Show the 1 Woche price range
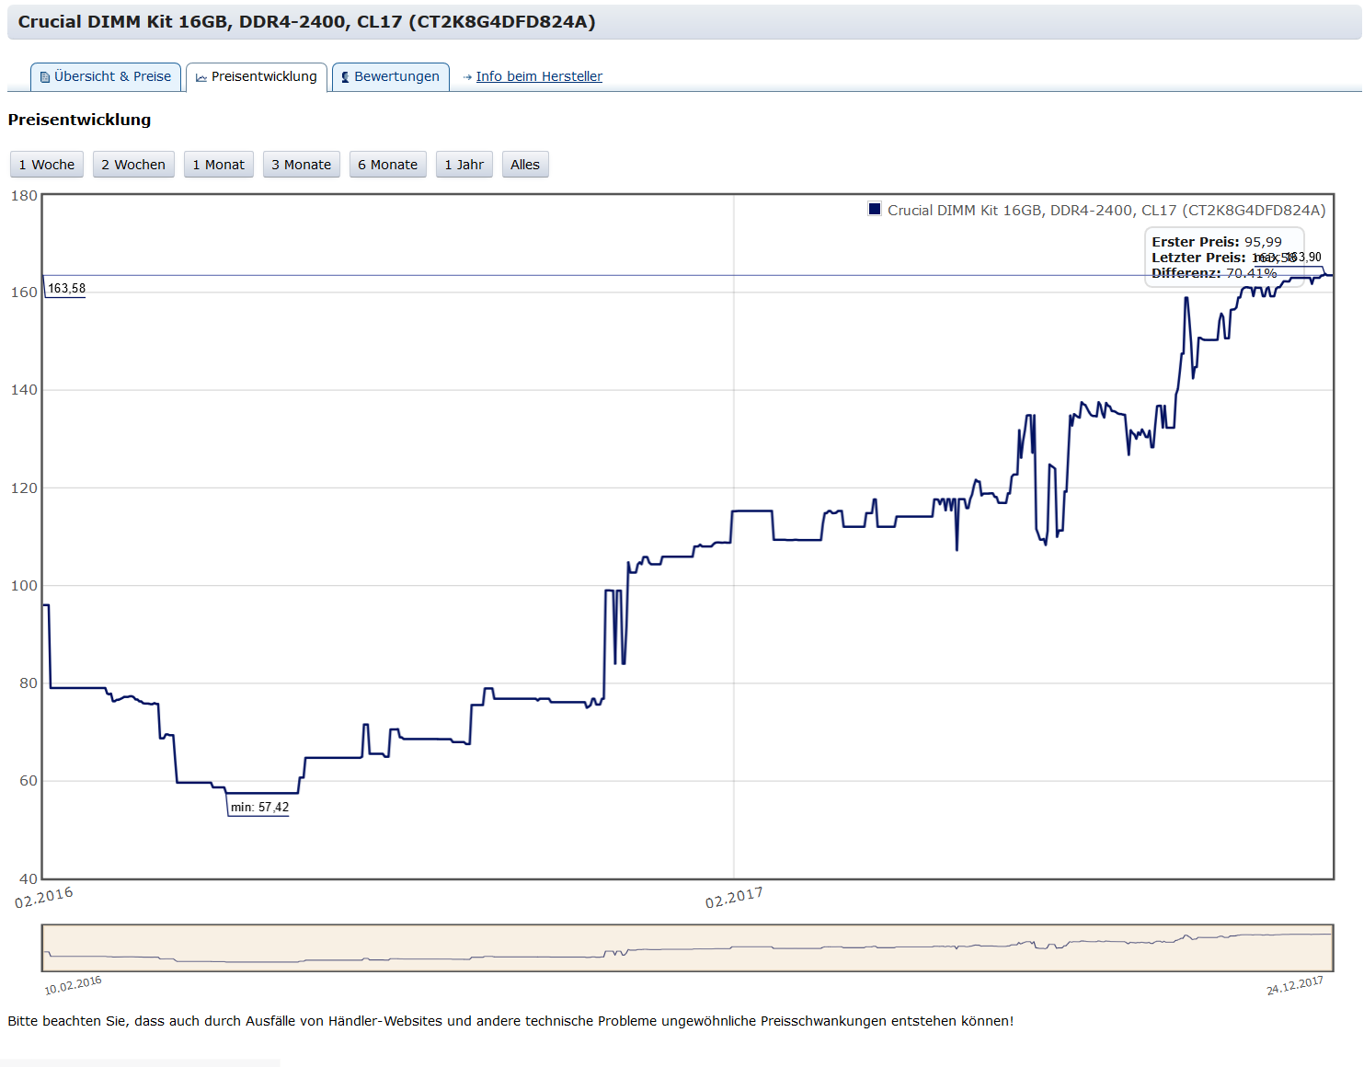Viewport: 1364px width, 1067px height. click(x=47, y=165)
